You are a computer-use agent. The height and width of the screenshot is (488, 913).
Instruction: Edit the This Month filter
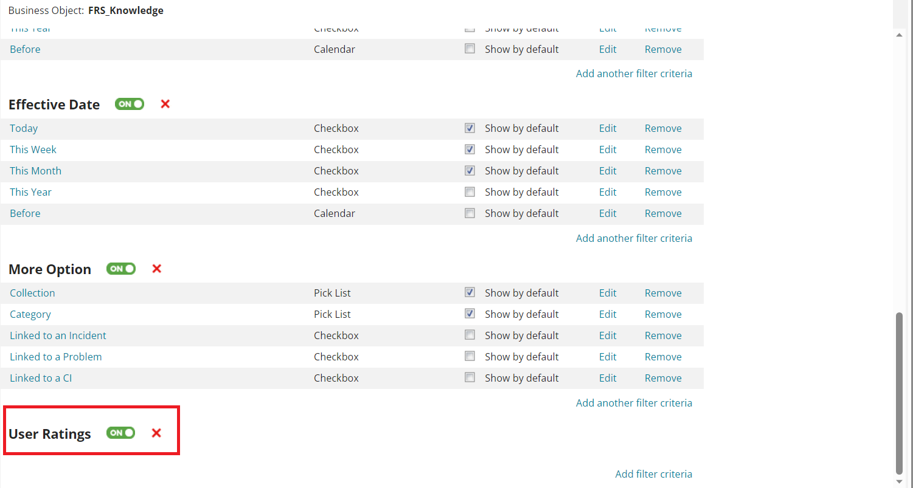pyautogui.click(x=608, y=171)
